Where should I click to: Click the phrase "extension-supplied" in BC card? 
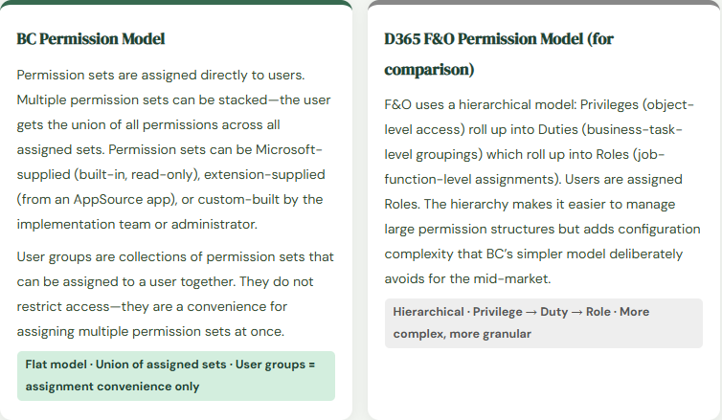pos(265,174)
